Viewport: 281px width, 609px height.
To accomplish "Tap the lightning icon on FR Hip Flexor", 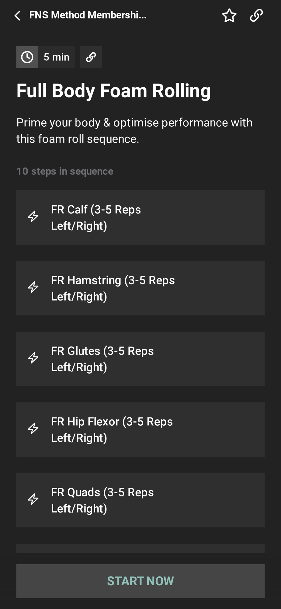I will pyautogui.click(x=33, y=428).
